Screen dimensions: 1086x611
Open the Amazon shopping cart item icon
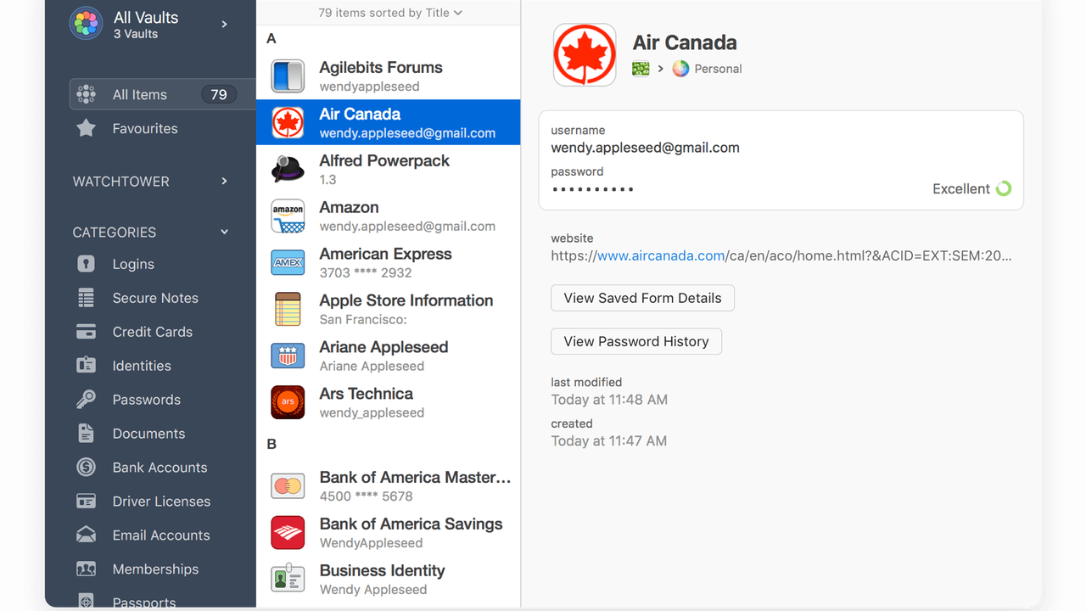click(x=288, y=216)
